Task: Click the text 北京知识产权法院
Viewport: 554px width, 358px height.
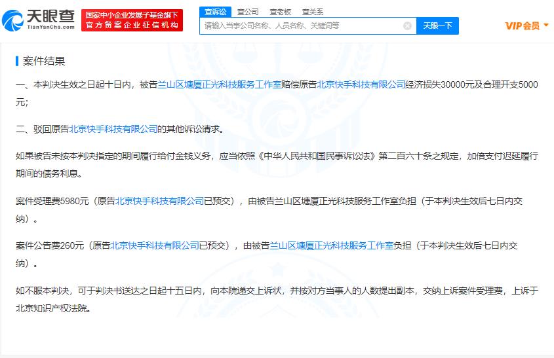Action: 51,308
